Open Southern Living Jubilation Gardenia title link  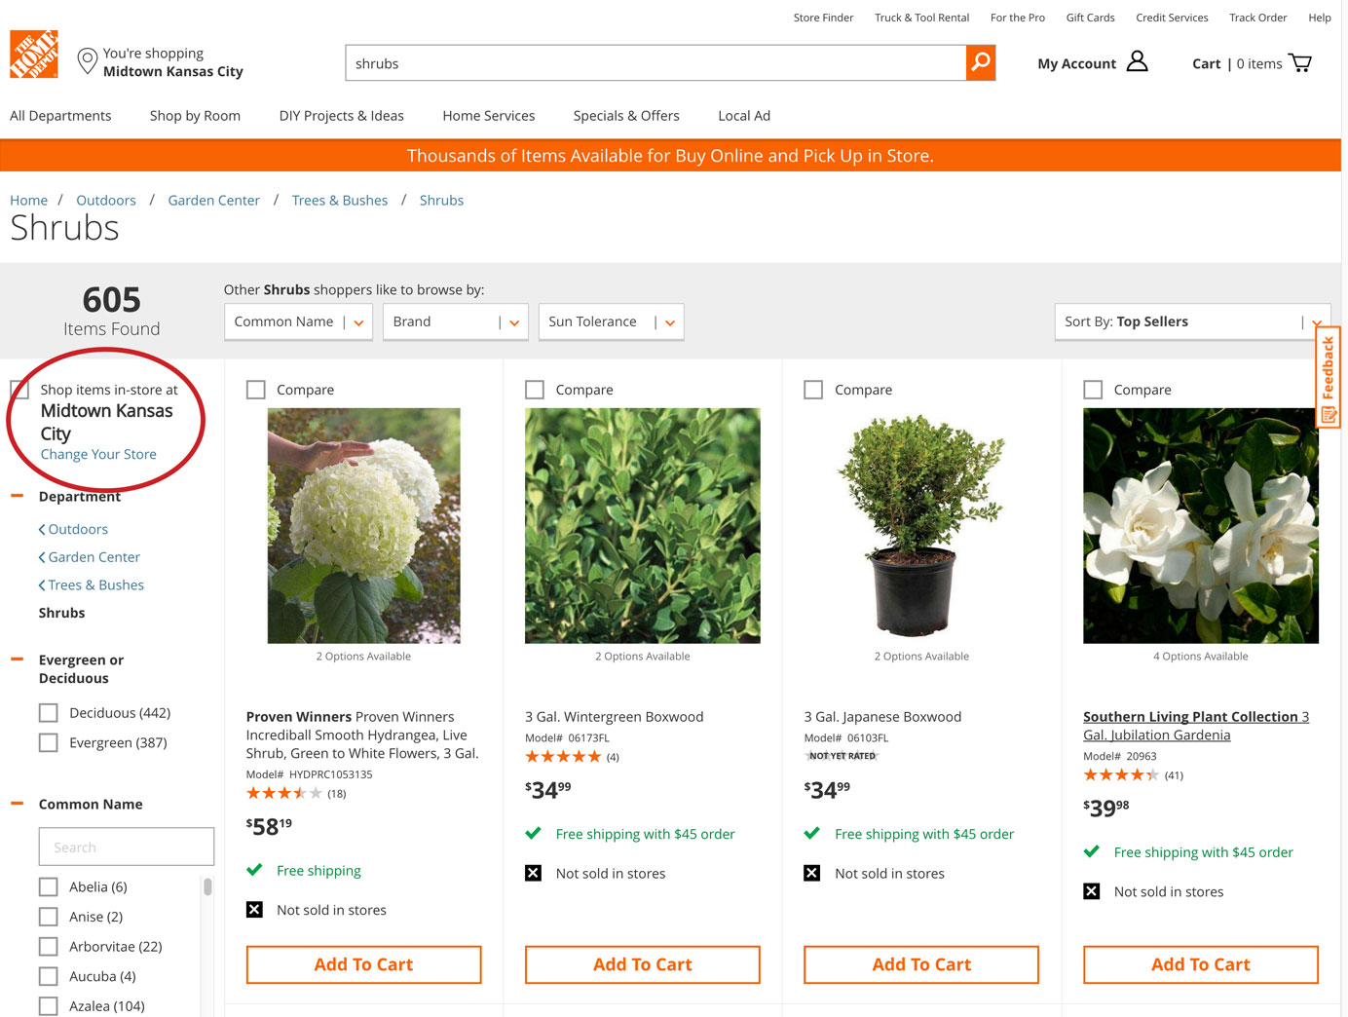[1196, 726]
